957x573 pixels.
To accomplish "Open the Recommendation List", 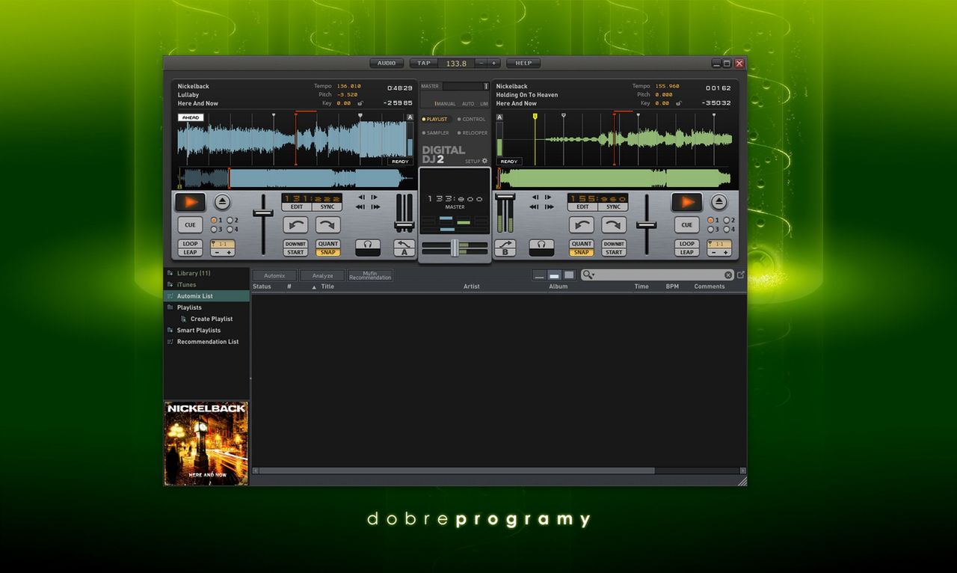I will (x=206, y=342).
